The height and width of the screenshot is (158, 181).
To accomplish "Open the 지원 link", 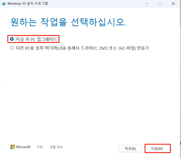I will (x=40, y=147).
